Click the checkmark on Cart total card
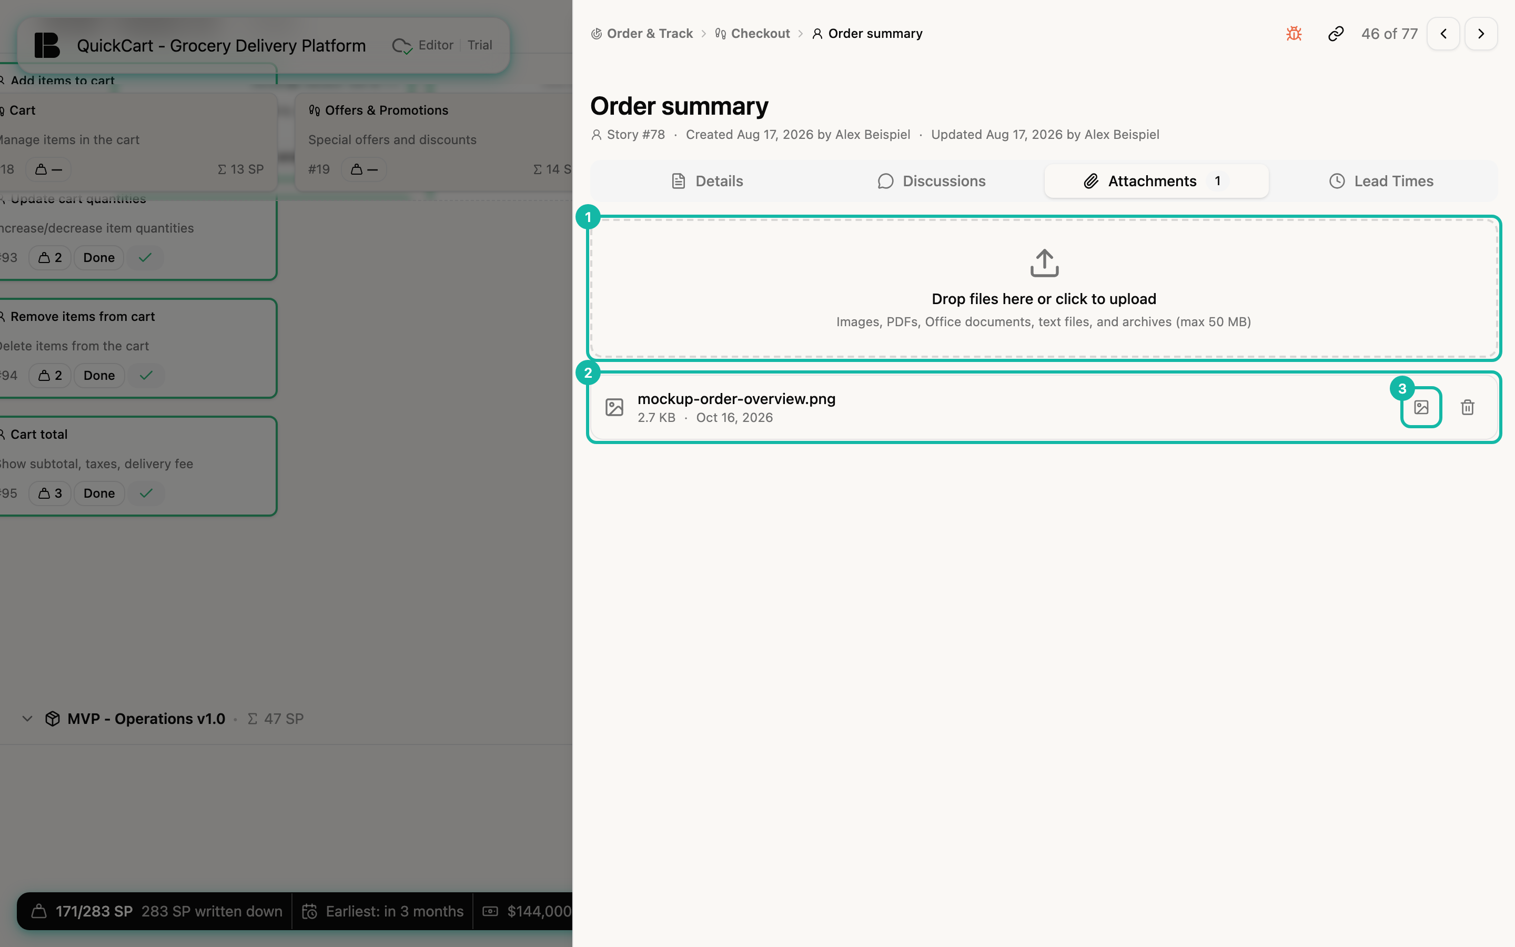This screenshot has height=947, width=1515. click(x=146, y=493)
